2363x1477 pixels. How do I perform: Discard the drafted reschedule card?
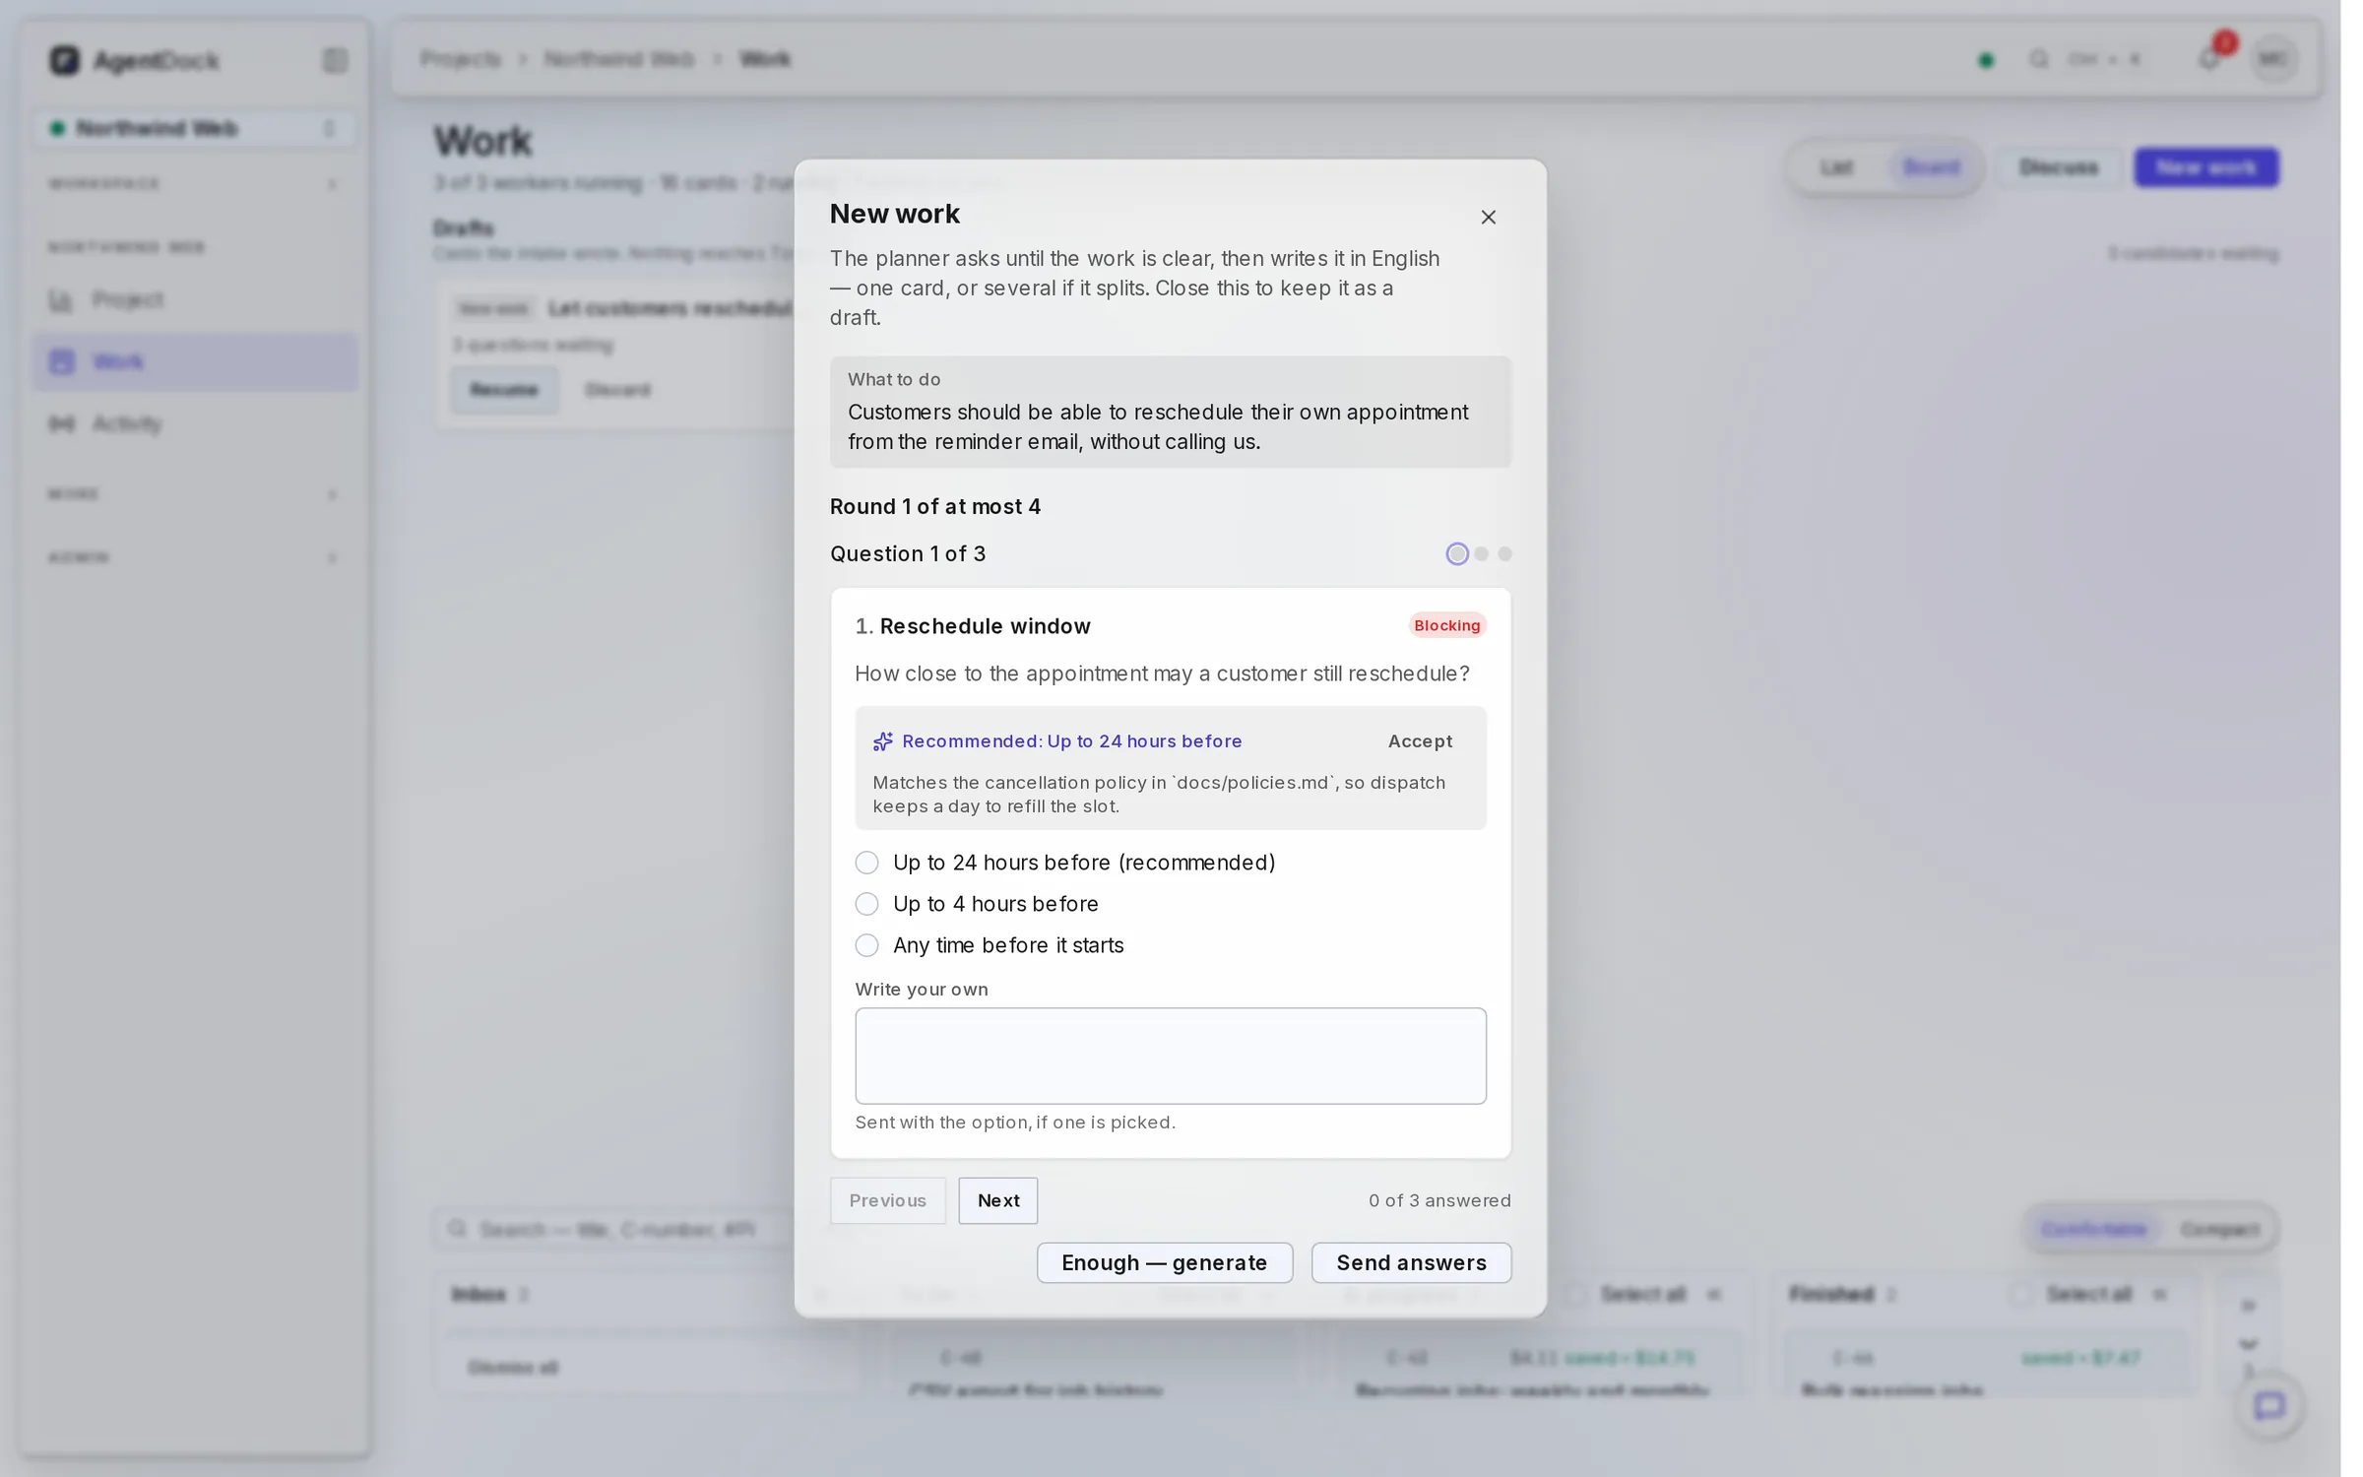(617, 390)
